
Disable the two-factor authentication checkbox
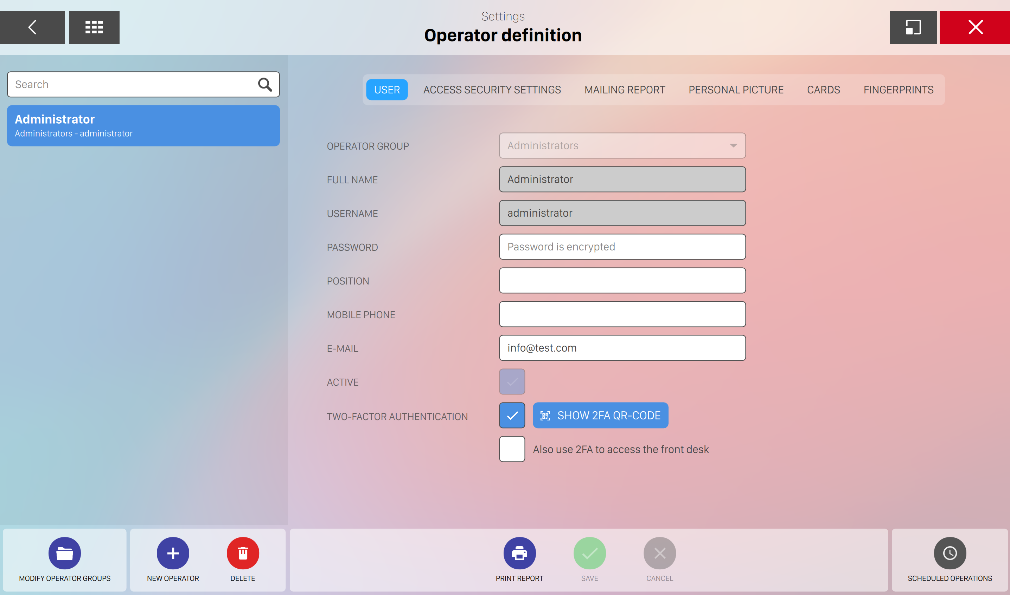pos(512,415)
